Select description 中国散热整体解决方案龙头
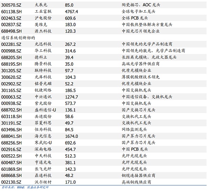210x191 pixels. click(x=147, y=24)
